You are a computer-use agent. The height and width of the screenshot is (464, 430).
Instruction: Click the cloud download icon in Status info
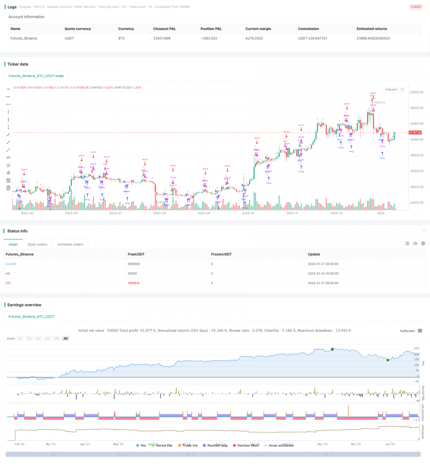(x=415, y=244)
